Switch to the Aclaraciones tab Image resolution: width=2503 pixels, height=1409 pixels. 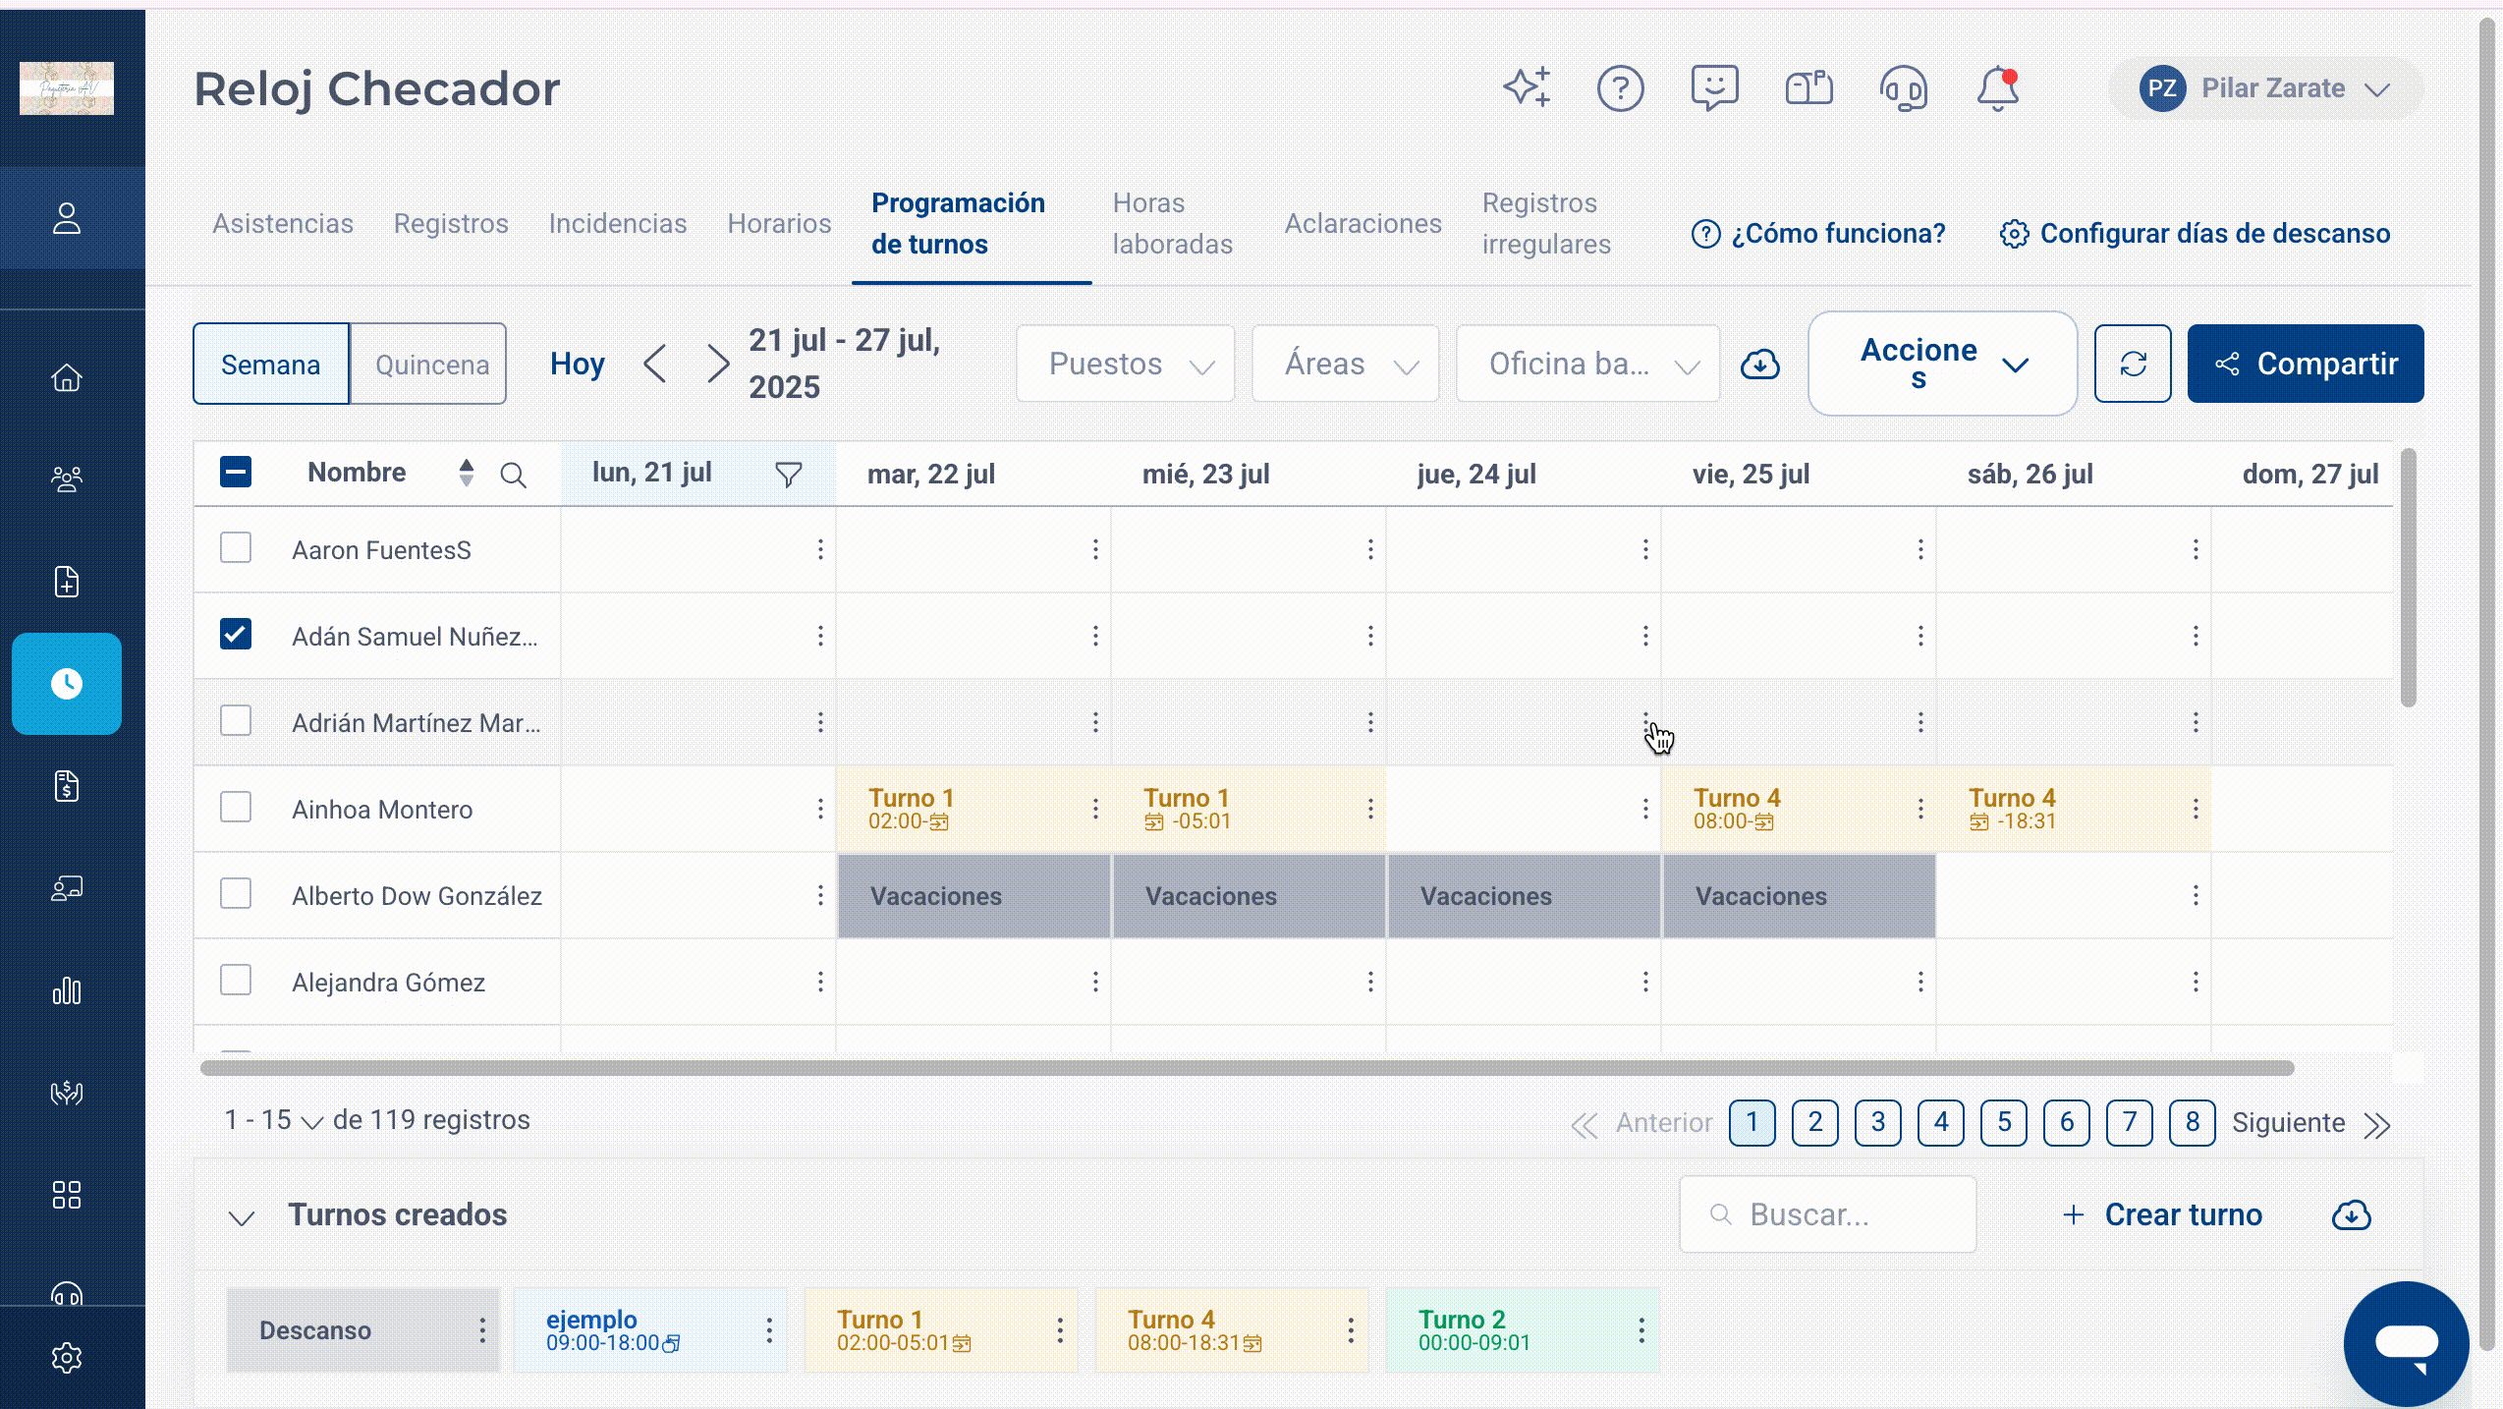1363,223
